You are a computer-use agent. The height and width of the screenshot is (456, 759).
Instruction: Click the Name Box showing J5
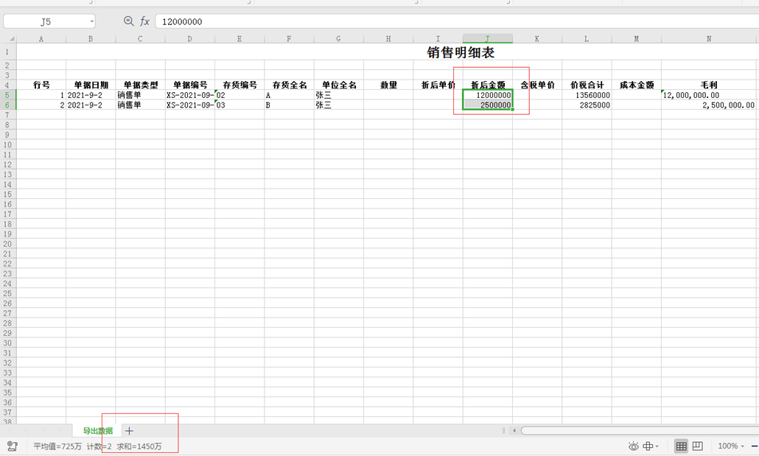pos(46,22)
